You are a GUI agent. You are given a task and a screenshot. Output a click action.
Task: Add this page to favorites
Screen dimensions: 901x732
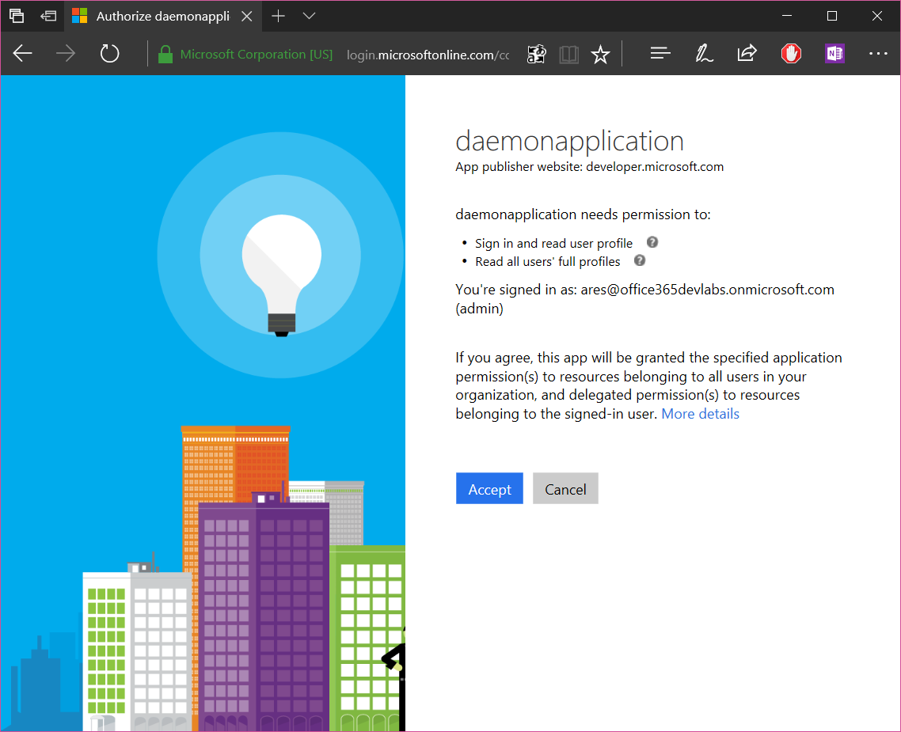click(600, 53)
